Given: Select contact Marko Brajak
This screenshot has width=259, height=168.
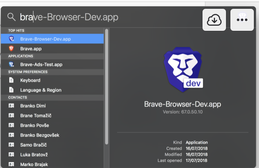Looking at the screenshot, I should (x=52, y=164).
